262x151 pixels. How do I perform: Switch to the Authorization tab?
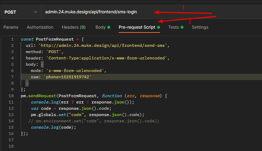pyautogui.click(x=40, y=27)
